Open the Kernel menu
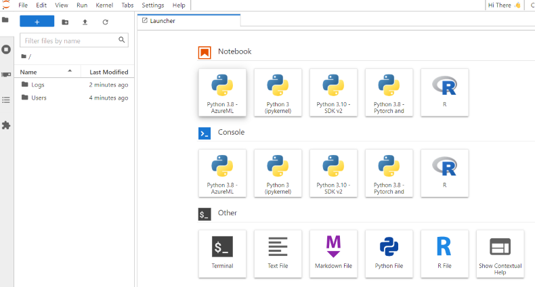Viewport: 535px width, 287px height. pos(104,5)
